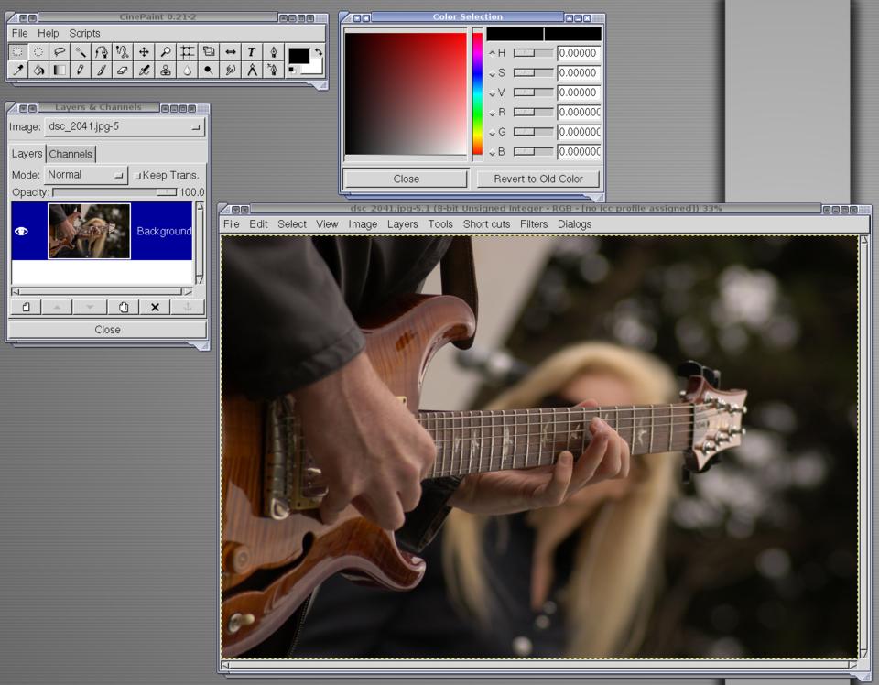This screenshot has width=879, height=685.
Task: Open the Filters menu in image window
Action: (533, 223)
